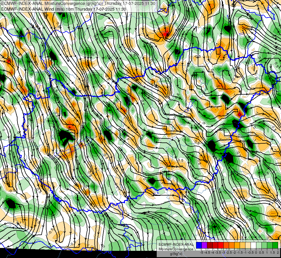Image resolution: width=281 pixels, height=258 pixels.
Task: Click the '-4.5' tick label on legend scale
Action: (207, 253)
